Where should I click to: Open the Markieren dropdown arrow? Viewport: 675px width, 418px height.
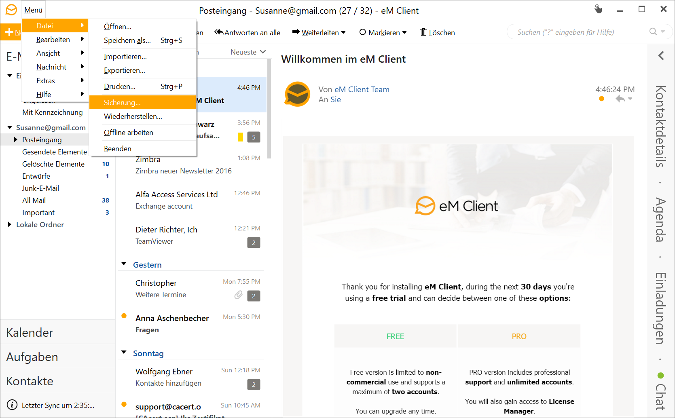coord(404,32)
